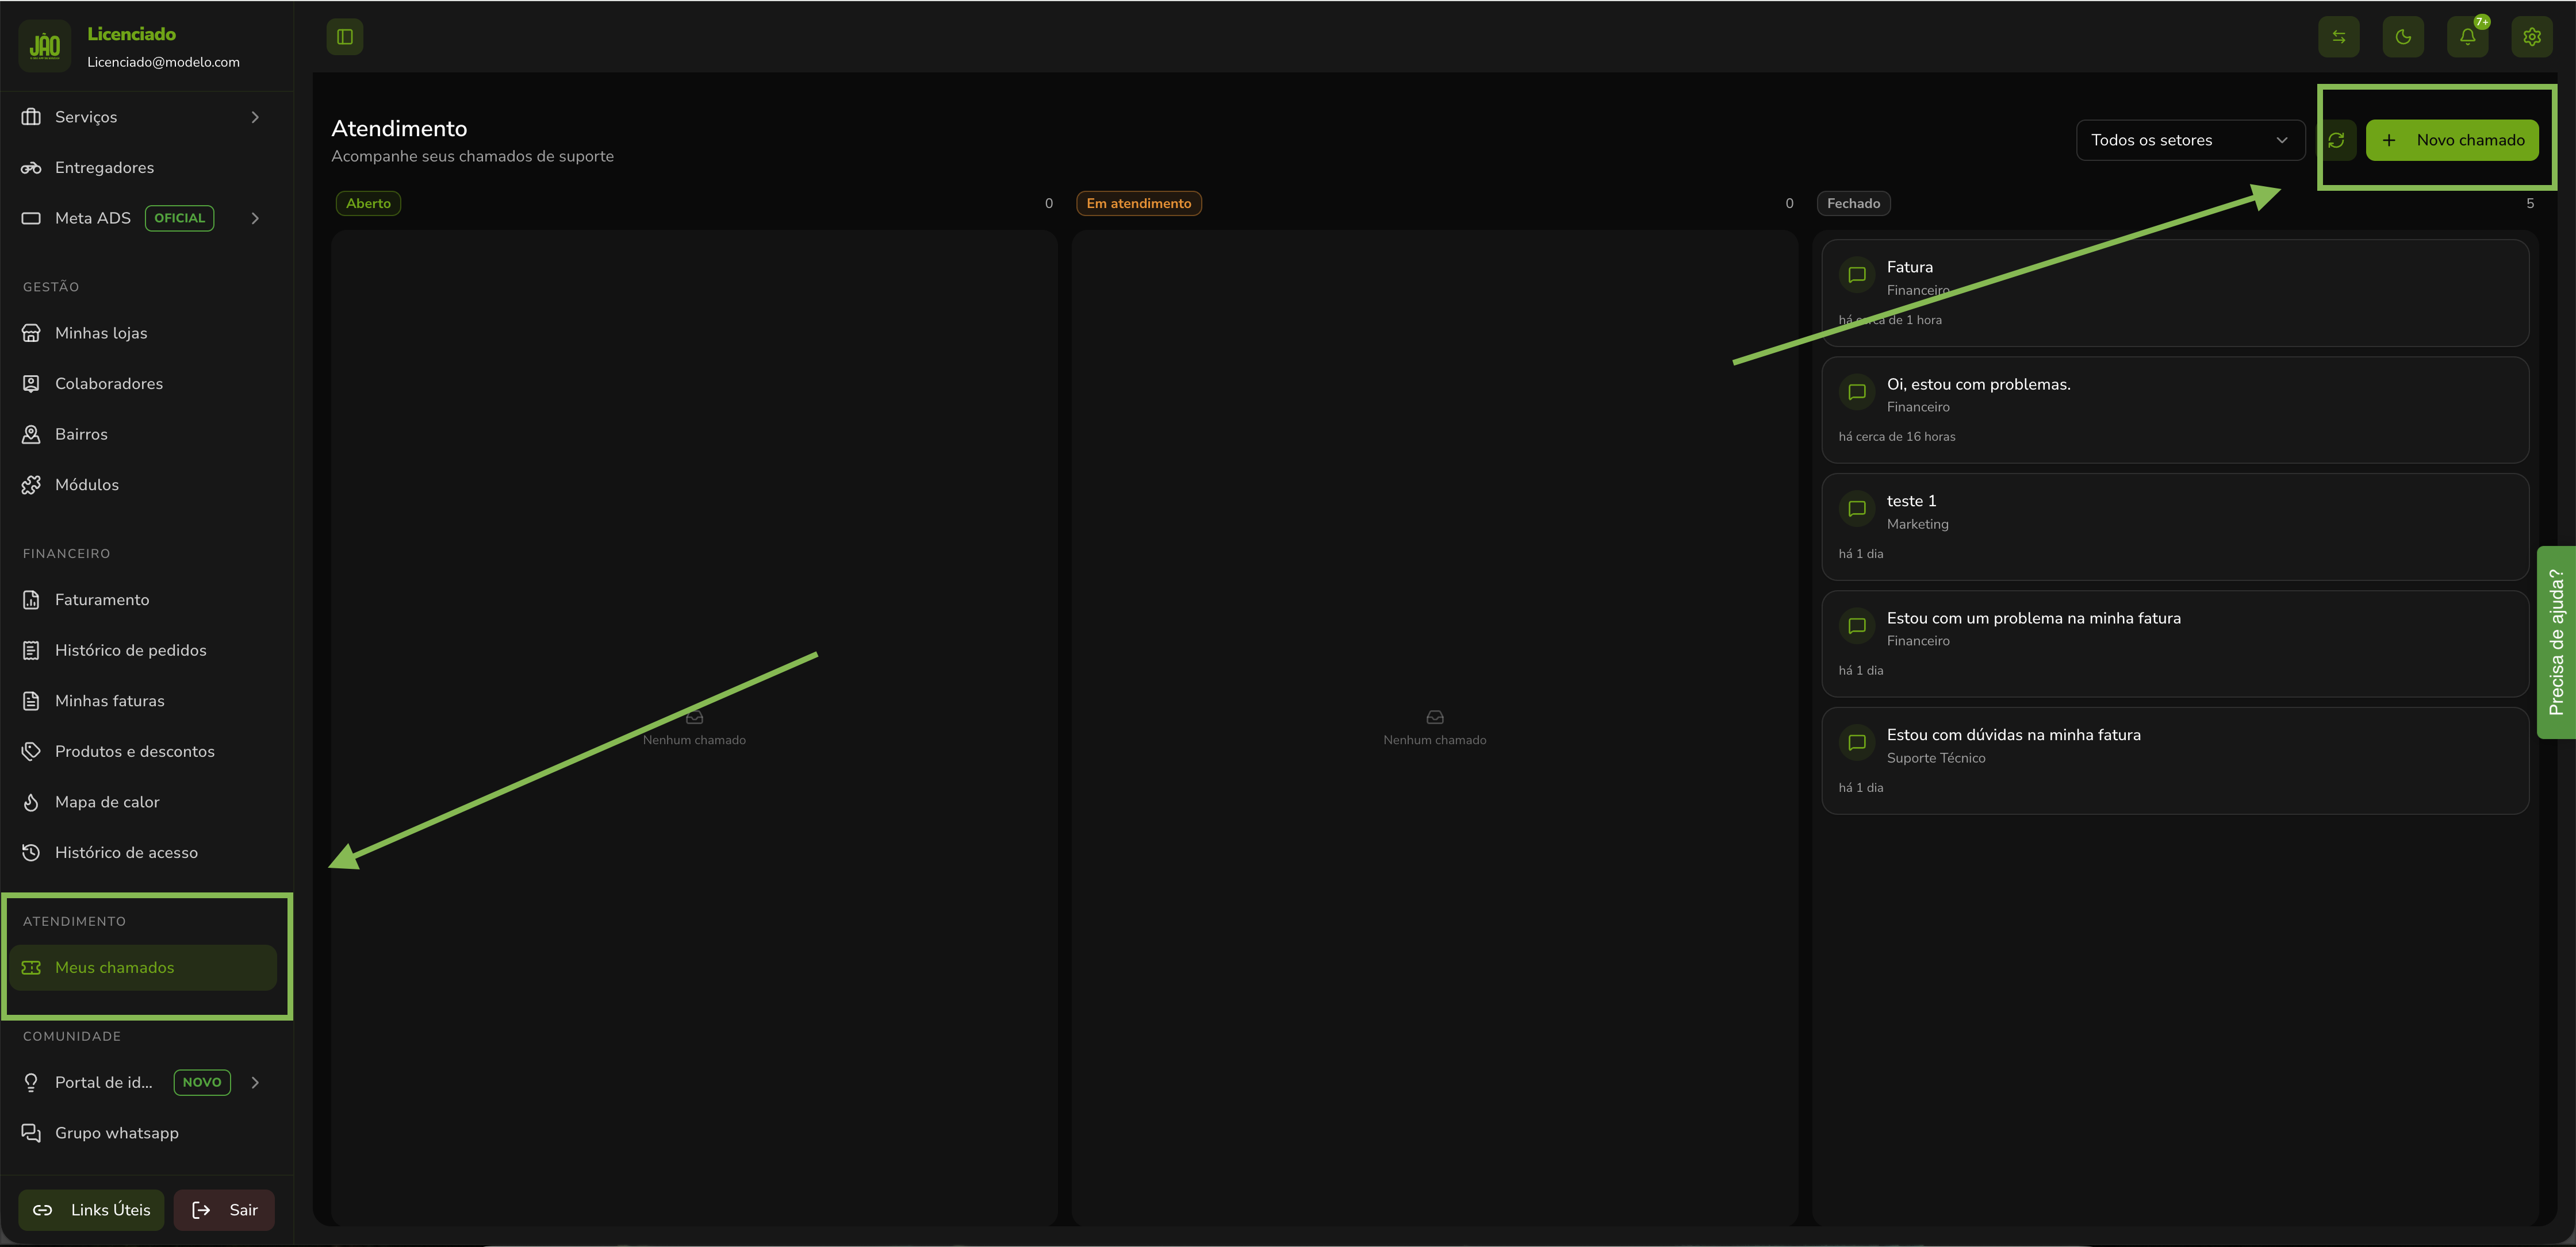Viewport: 2576px width, 1247px height.
Task: Open notifications bell icon
Action: point(2467,37)
